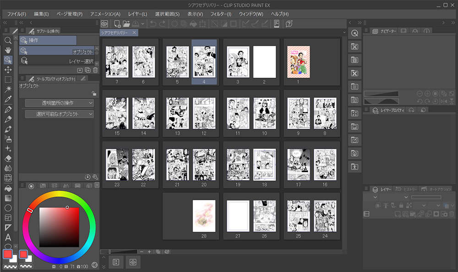458x272 pixels.
Task: Toggle Snap to Ruler
Action: point(245,24)
